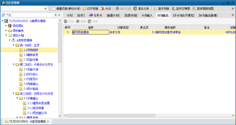Click 打开项目 in the toolbar
236x125 pixels.
pos(90,9)
